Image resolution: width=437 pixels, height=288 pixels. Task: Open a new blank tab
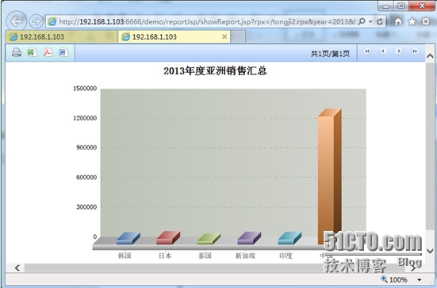(238, 36)
